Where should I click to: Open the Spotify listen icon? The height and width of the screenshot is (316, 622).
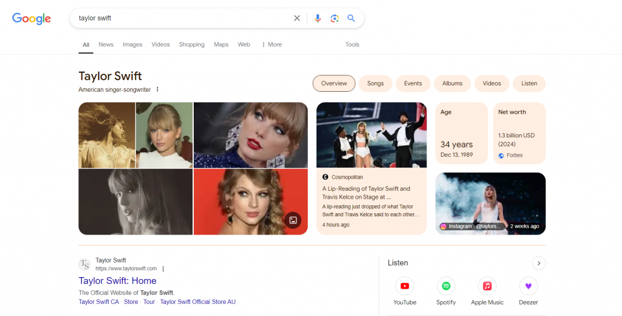(446, 286)
